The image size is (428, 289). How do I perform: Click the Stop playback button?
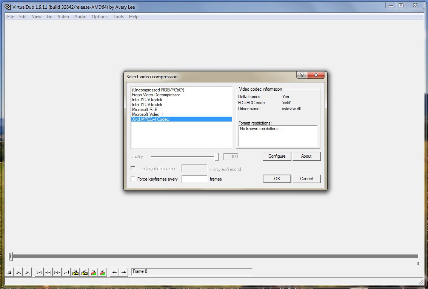tap(9, 272)
